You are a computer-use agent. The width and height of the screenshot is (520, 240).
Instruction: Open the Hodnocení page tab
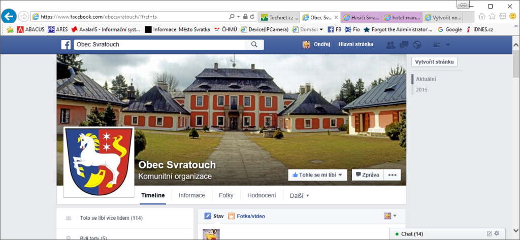[262, 195]
